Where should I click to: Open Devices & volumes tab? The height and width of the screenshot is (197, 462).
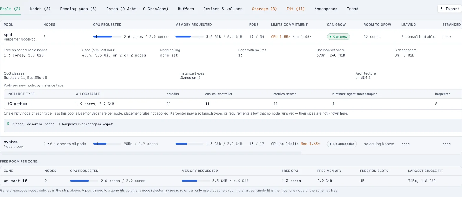coord(223,9)
